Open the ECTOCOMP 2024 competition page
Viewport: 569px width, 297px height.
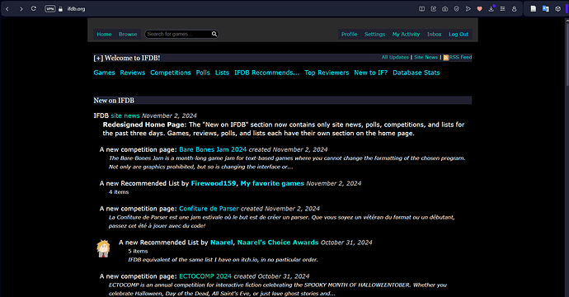click(x=205, y=276)
